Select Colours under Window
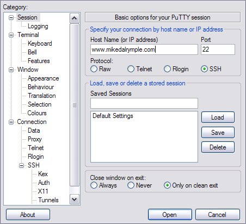The height and width of the screenshot is (224, 246). point(37,113)
